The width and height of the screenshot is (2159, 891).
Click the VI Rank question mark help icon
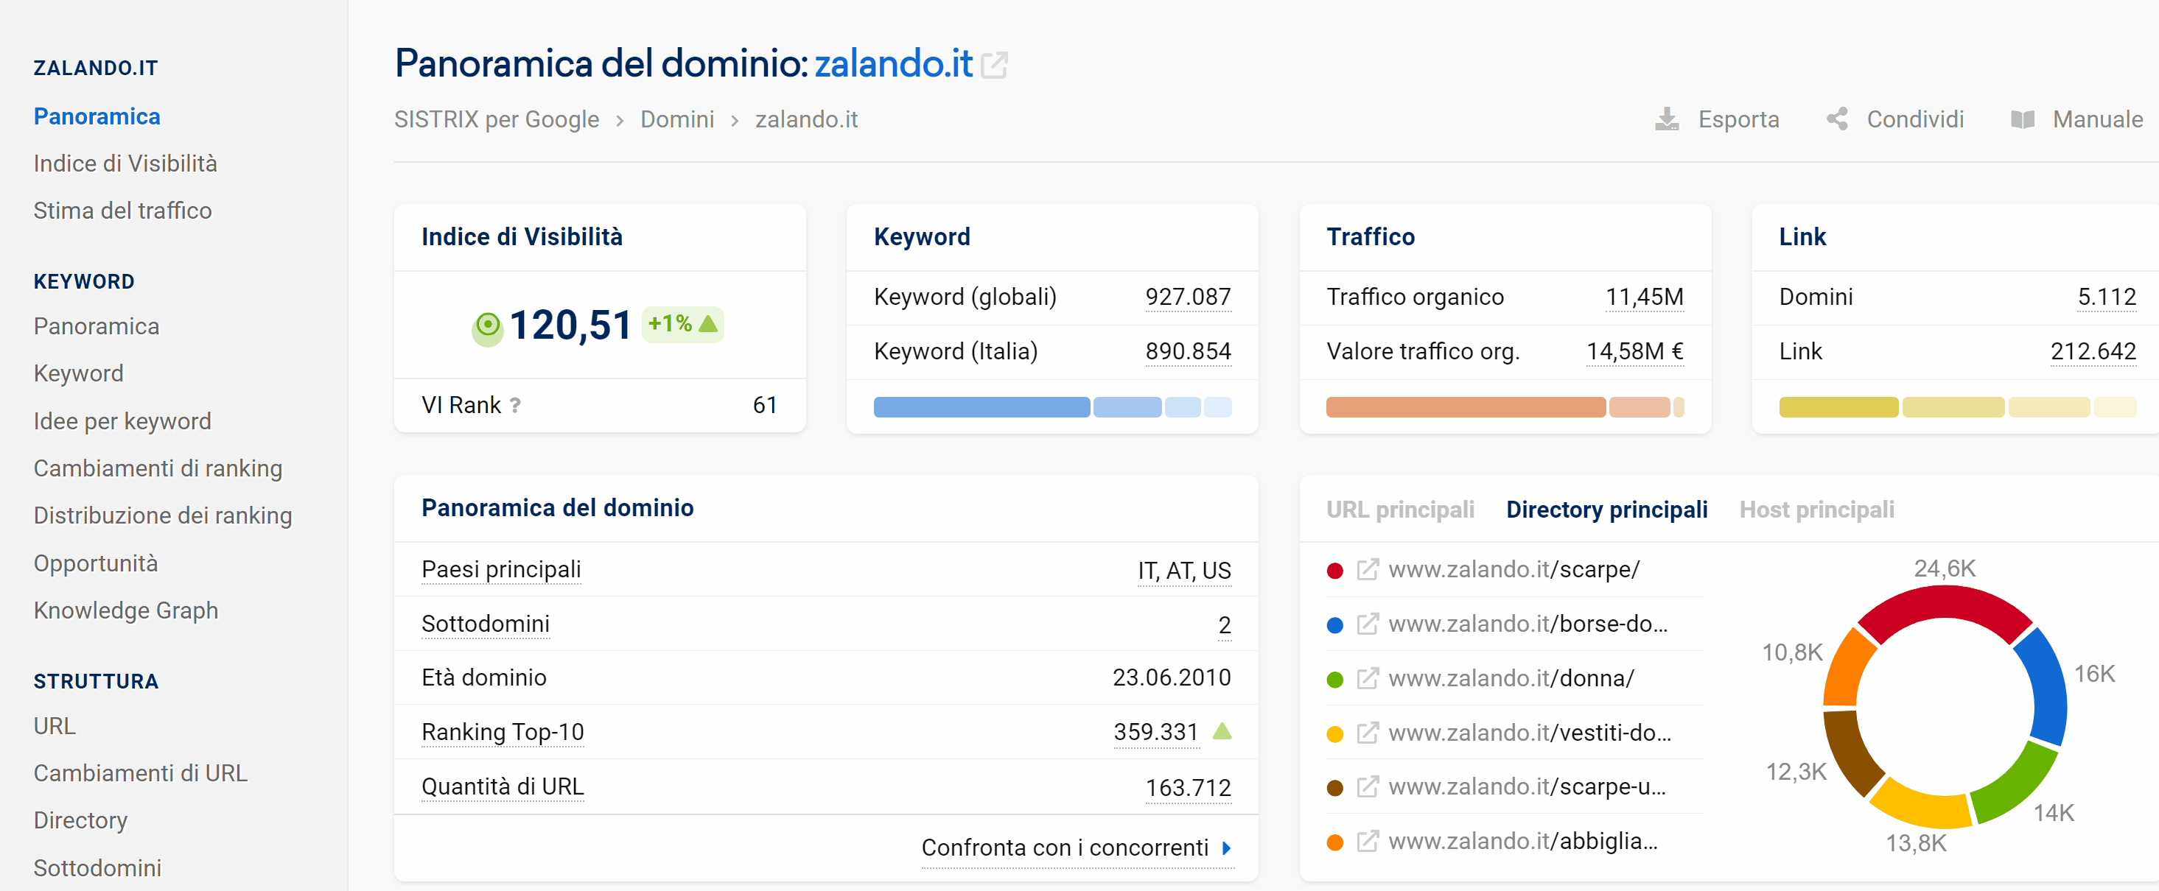514,405
